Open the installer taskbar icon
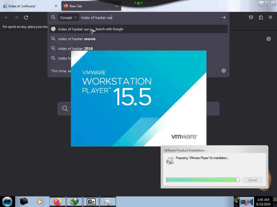Screen dimensions: 277x207 tap(108, 202)
